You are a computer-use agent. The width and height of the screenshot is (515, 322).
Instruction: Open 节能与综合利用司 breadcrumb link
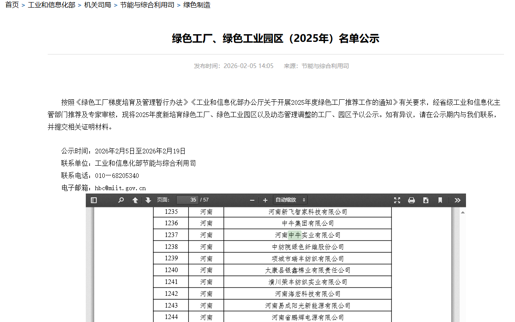[x=147, y=5]
